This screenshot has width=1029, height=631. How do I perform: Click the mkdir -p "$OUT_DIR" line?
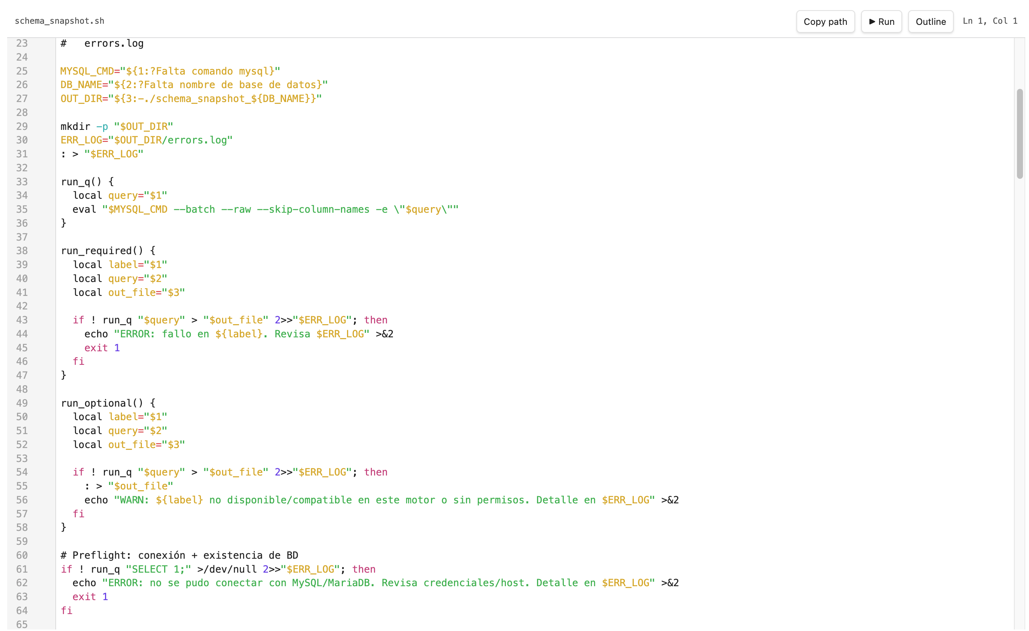point(117,126)
